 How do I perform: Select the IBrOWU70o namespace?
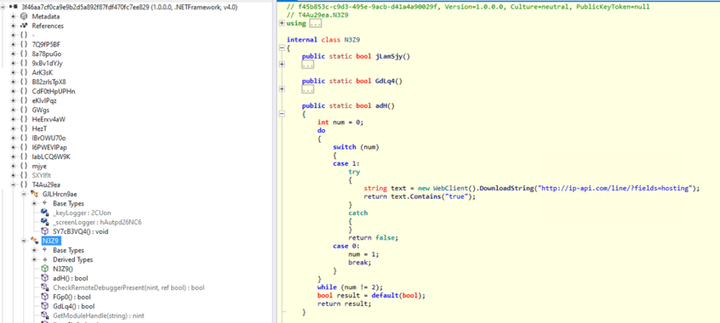pos(49,138)
